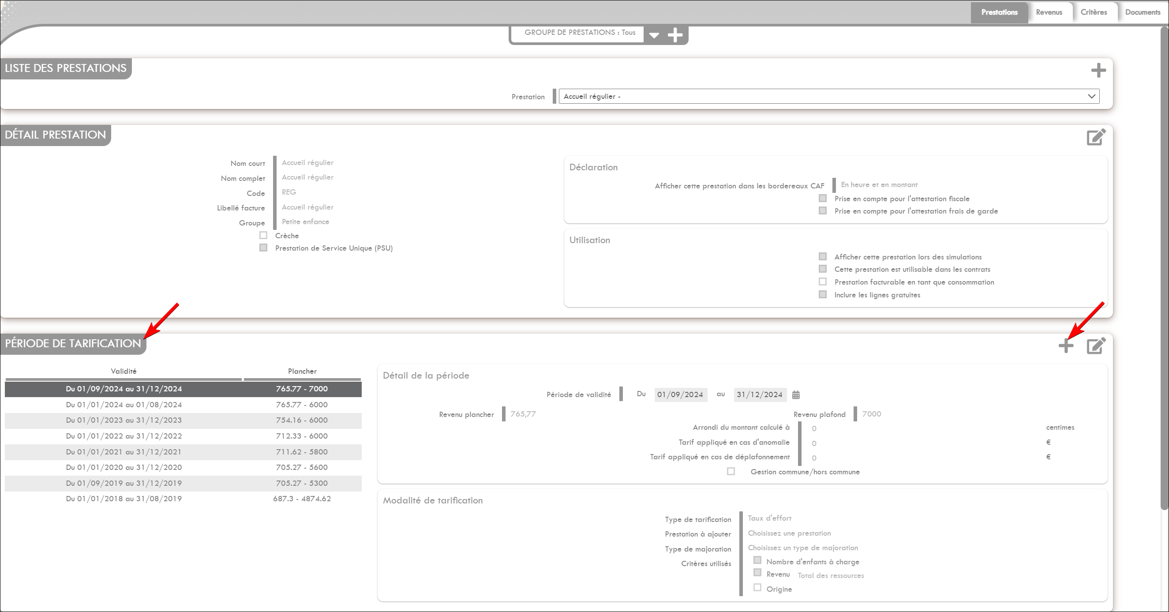Edit the période de tarification
This screenshot has height=612, width=1169.
[1096, 345]
